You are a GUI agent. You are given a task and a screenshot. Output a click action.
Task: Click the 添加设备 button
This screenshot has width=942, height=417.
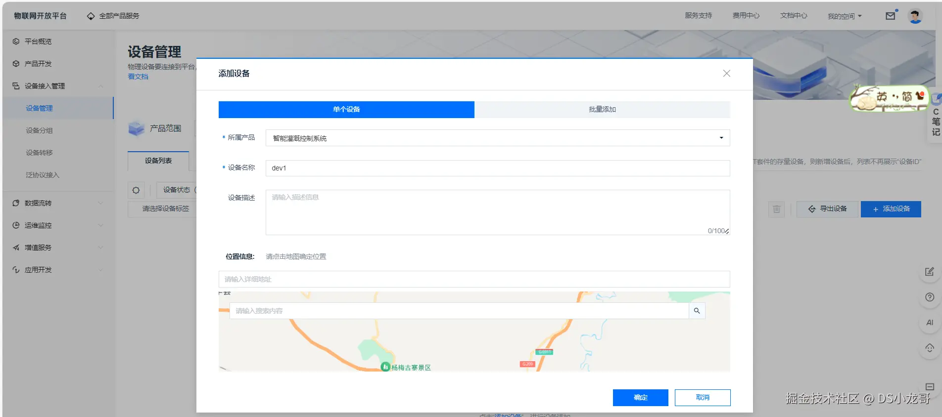(891, 209)
